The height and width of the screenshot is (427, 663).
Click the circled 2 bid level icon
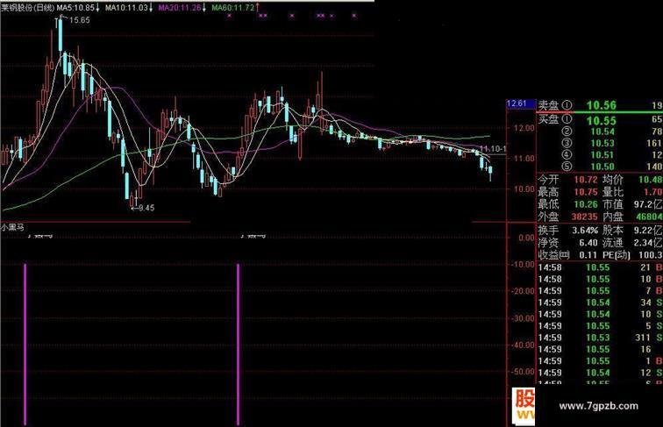tap(567, 132)
